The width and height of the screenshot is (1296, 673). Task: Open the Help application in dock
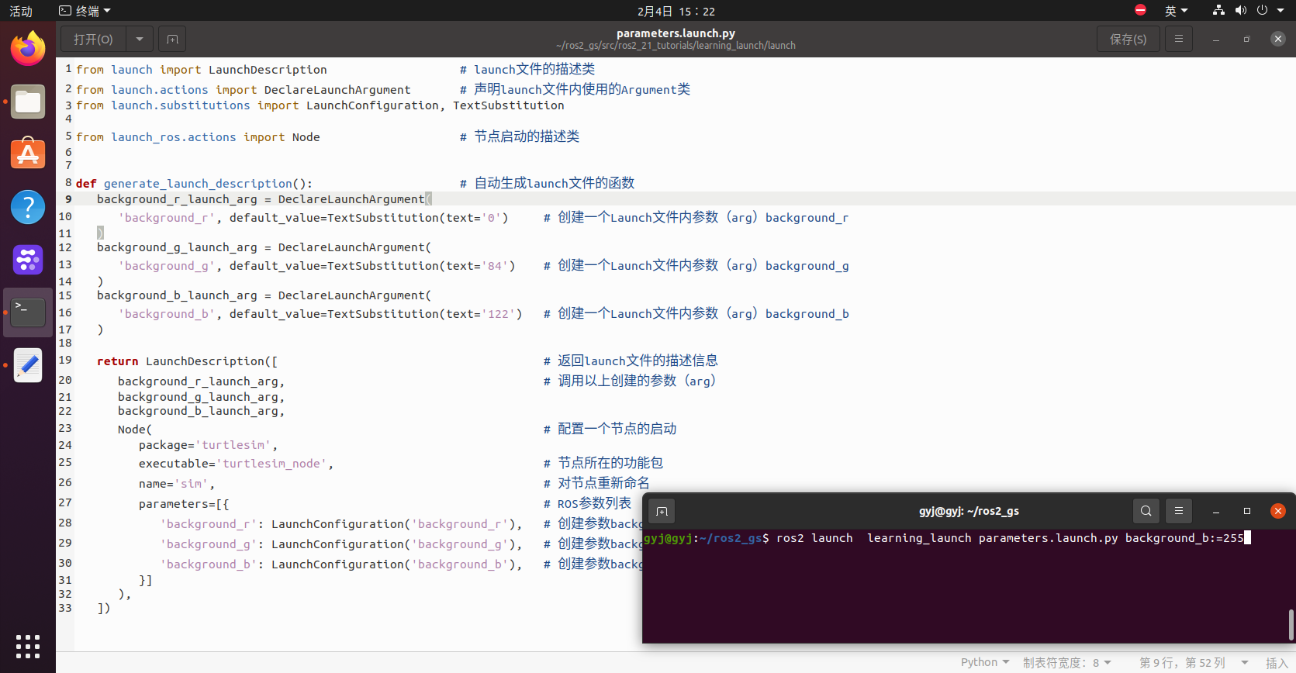(28, 207)
